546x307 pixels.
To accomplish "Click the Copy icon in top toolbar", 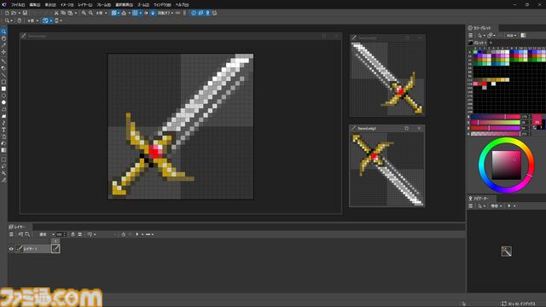I will tap(63, 13).
